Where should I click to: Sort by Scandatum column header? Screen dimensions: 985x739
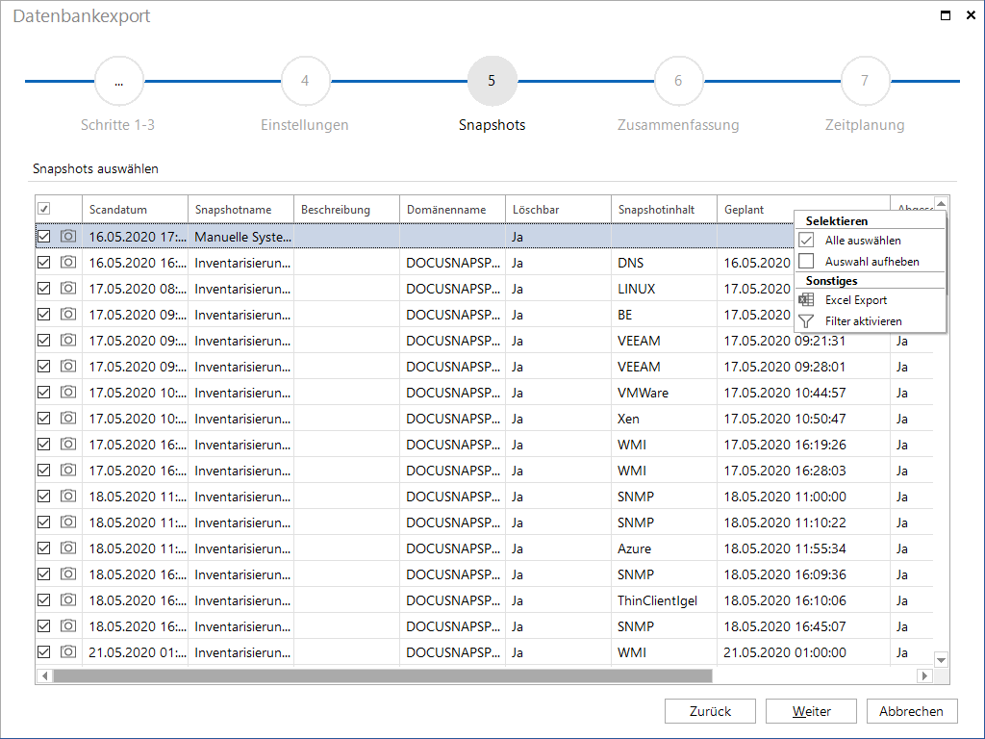point(135,209)
